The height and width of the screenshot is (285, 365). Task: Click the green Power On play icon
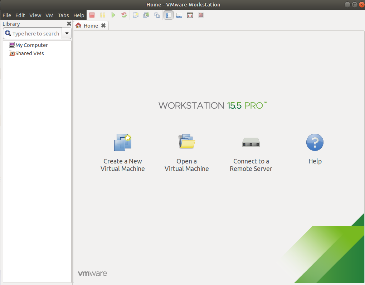[x=113, y=15]
